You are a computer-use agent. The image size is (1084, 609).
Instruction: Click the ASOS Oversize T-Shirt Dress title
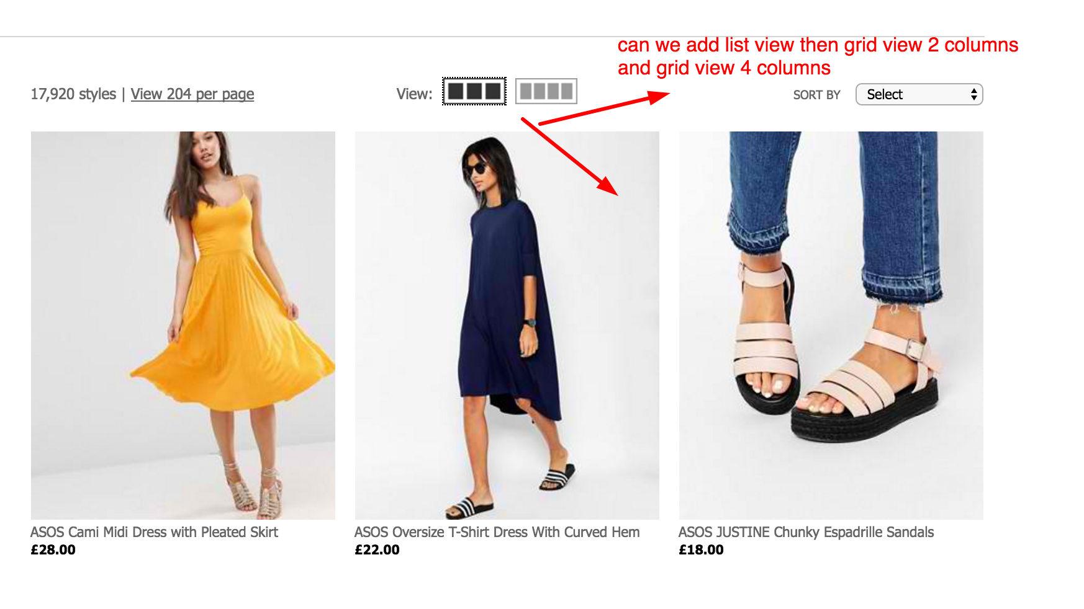pyautogui.click(x=497, y=532)
